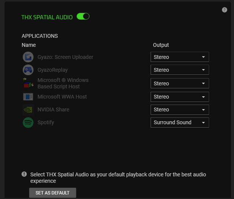Click the Gyazo Screen Uploader app icon
This screenshot has width=234, height=199.
coord(28,57)
